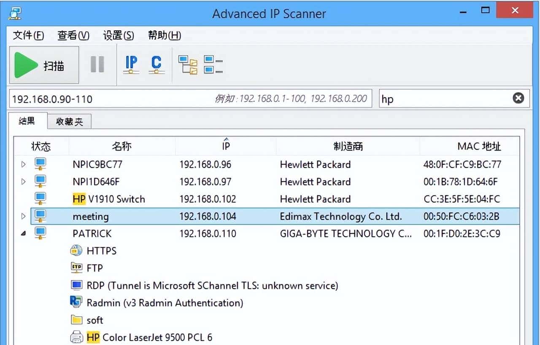Select the FTP service entry
The height and width of the screenshot is (345, 540).
(x=94, y=268)
